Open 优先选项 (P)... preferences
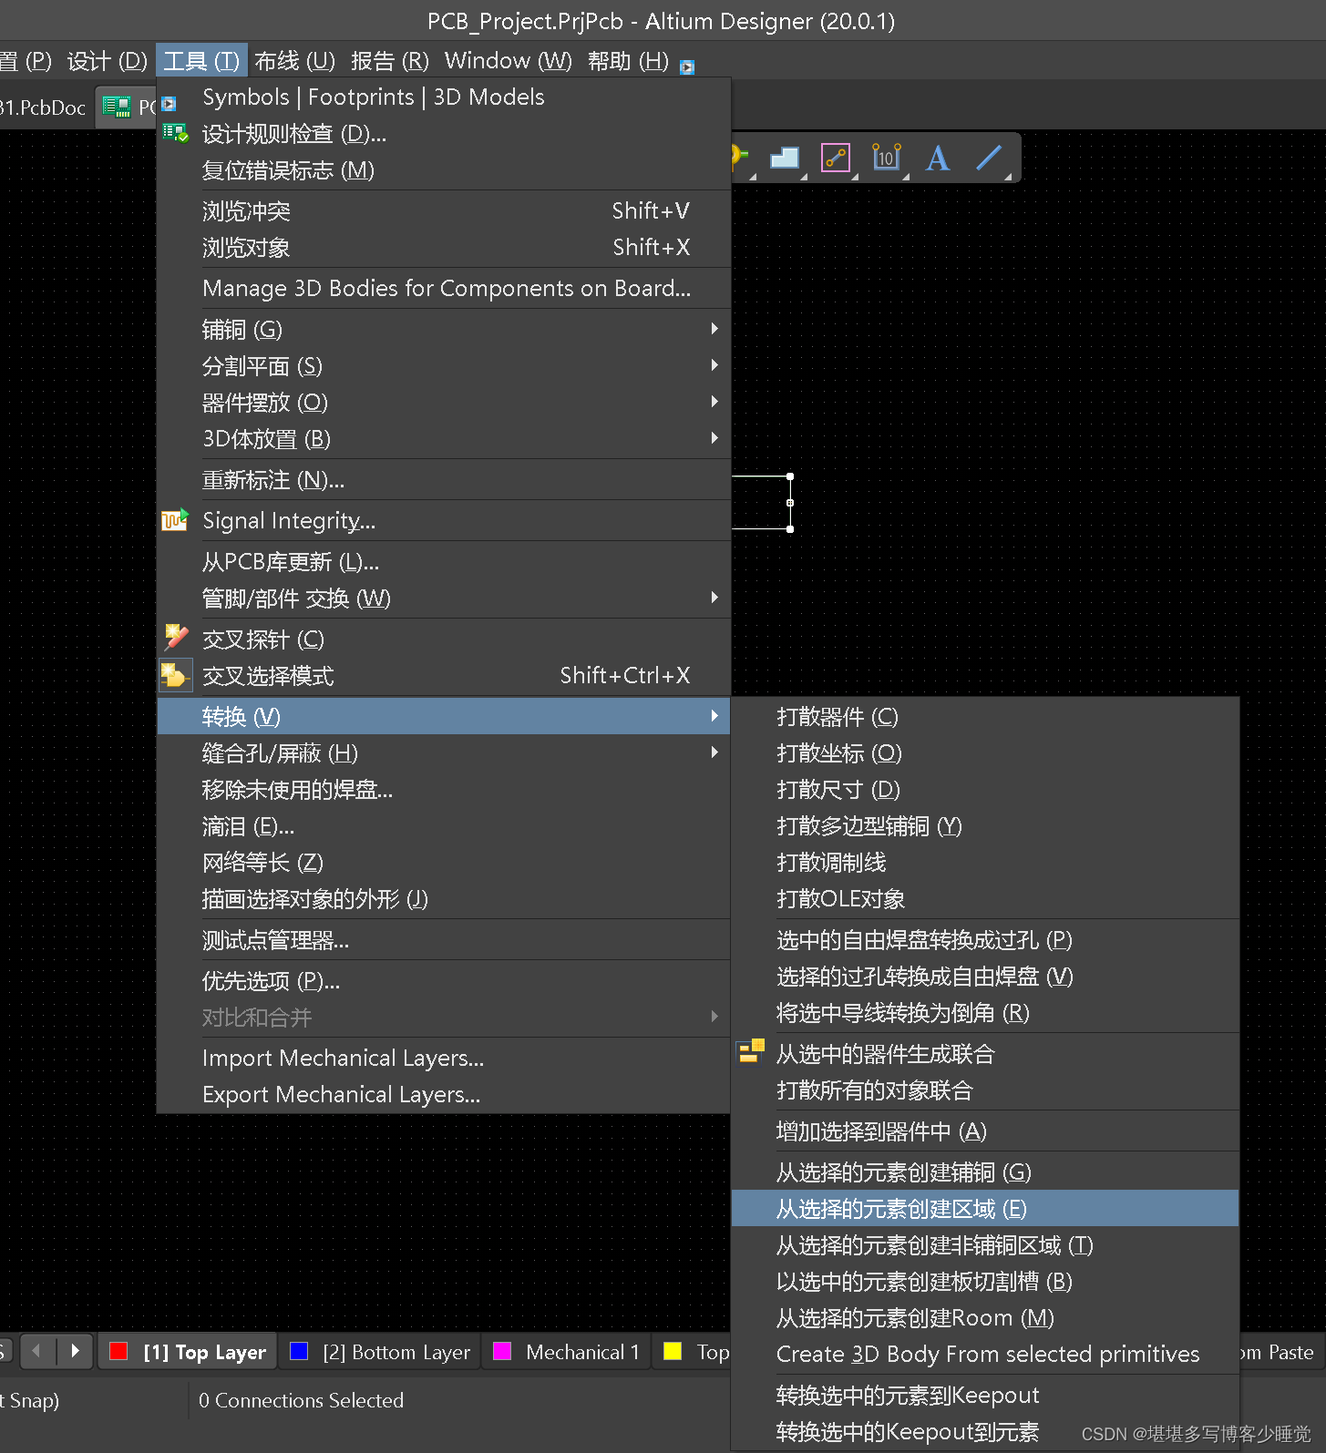Image resolution: width=1326 pixels, height=1453 pixels. 444,980
